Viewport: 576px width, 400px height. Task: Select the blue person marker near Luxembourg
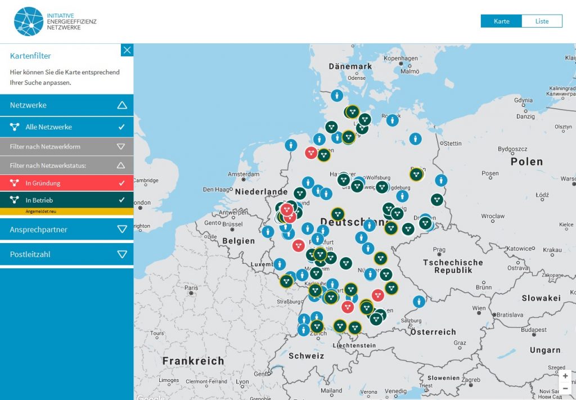280,264
